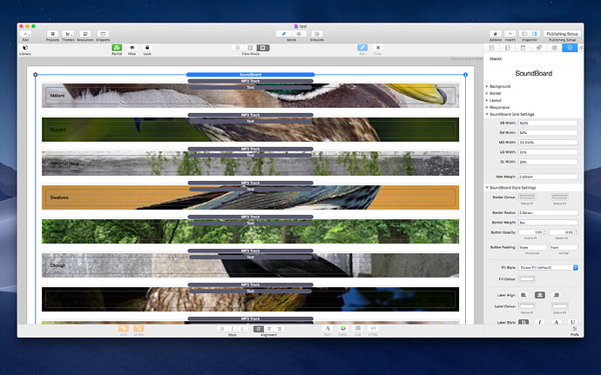The height and width of the screenshot is (375, 601).
Task: Switch to Preview mode eye icon
Action: point(299,34)
